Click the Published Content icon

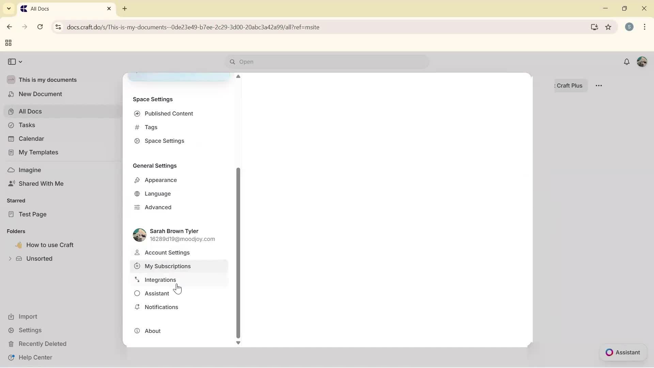(x=137, y=113)
